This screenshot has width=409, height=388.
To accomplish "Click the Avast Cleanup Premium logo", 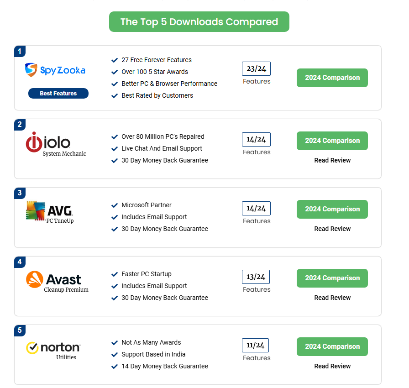I will pos(57,281).
